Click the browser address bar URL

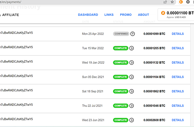coord(11,2)
